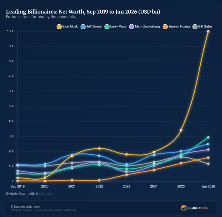Click the '2024' x-axis label
The width and height of the screenshot is (222, 217).
[x=154, y=186]
